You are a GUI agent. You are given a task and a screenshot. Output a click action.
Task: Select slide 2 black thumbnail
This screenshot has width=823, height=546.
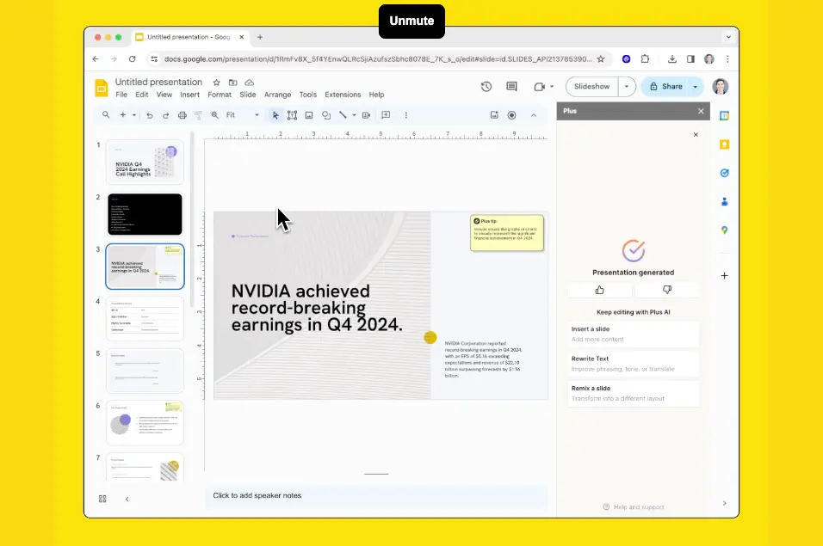[x=145, y=214]
